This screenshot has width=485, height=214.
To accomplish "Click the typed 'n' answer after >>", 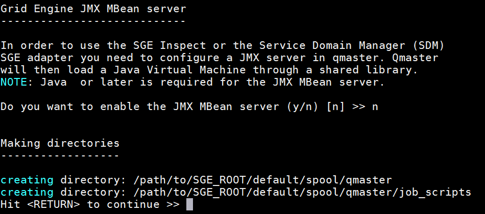I will tap(375, 107).
